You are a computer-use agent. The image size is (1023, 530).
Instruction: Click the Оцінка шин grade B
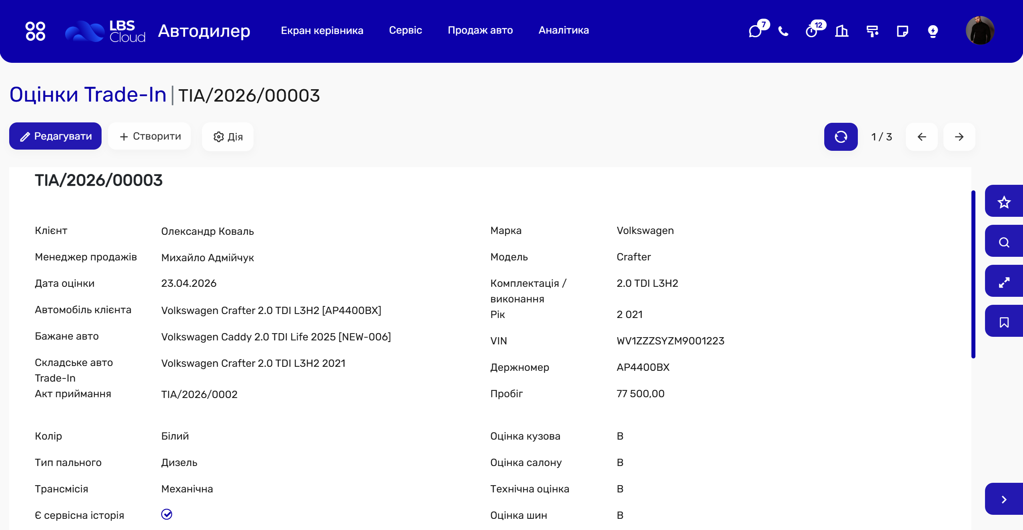pyautogui.click(x=620, y=515)
